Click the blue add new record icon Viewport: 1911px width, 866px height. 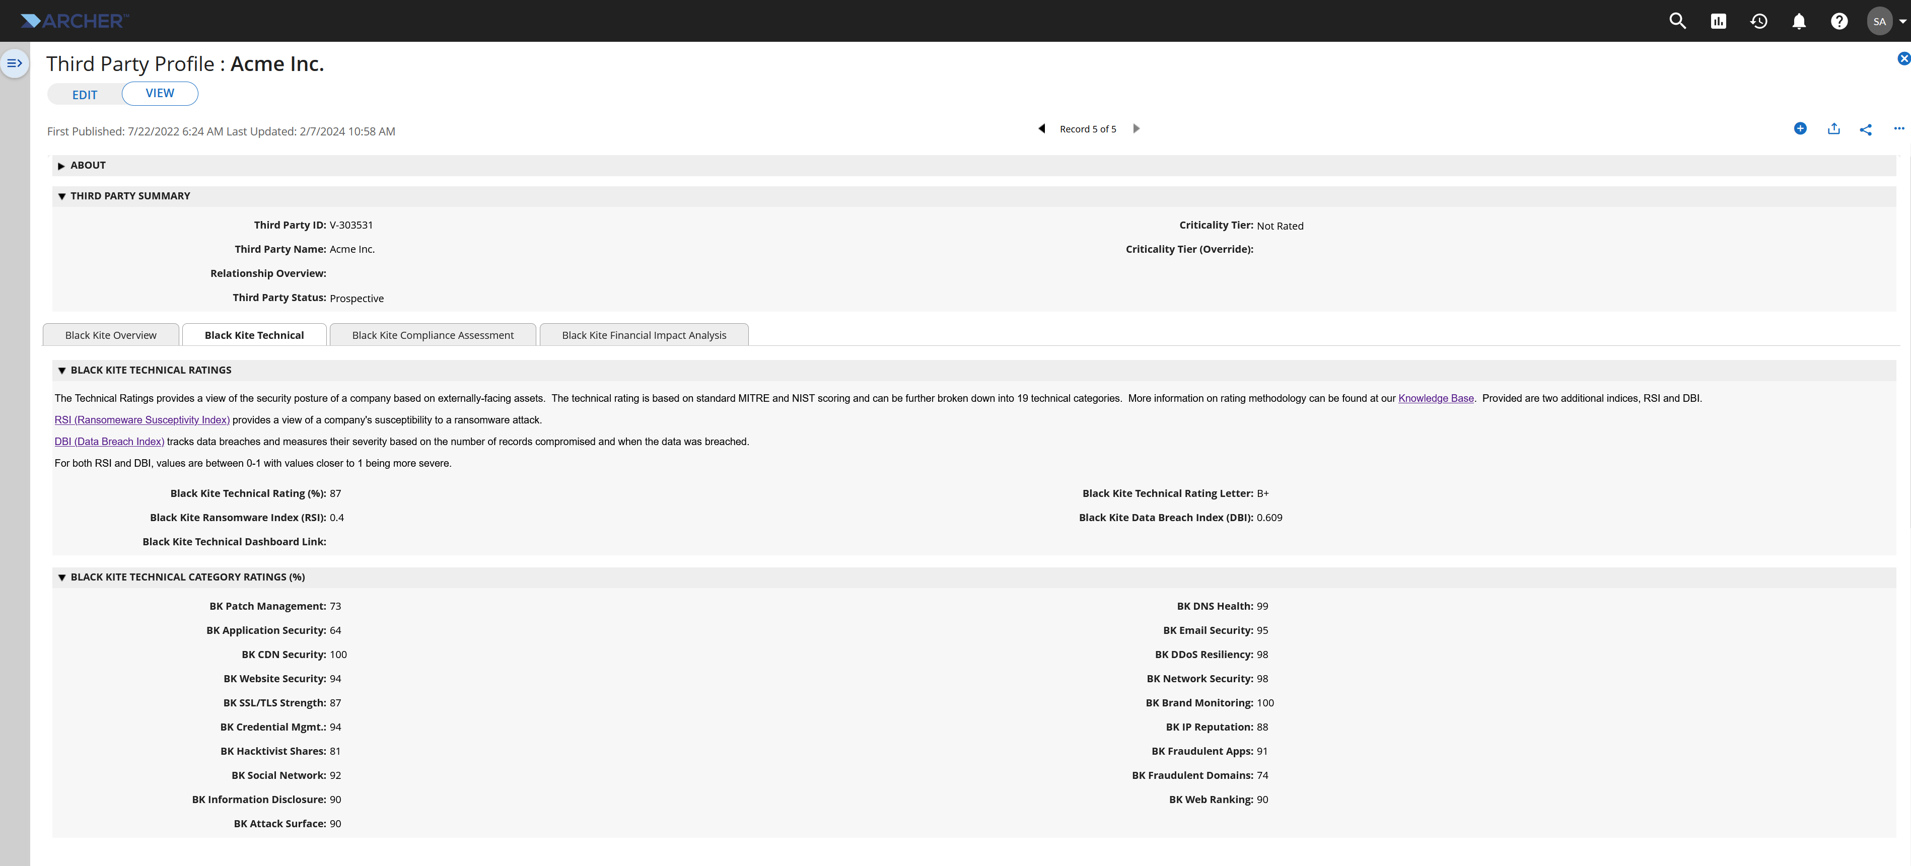[1800, 128]
